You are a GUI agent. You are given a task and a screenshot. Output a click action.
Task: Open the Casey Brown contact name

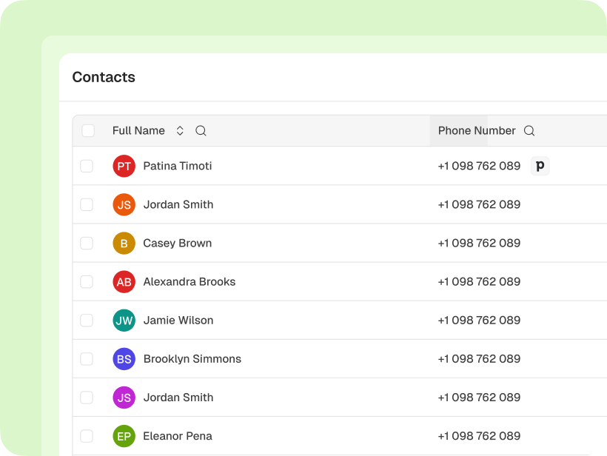pos(178,243)
